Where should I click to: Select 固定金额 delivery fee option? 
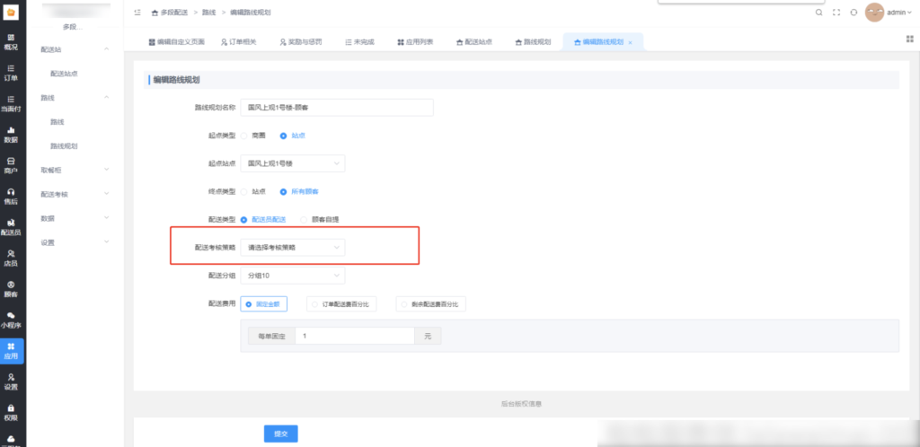pos(263,304)
